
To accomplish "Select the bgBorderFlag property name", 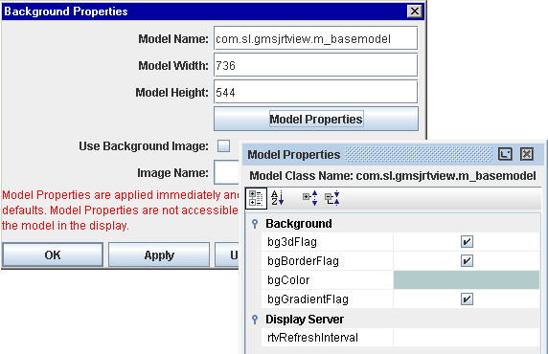I will [303, 261].
